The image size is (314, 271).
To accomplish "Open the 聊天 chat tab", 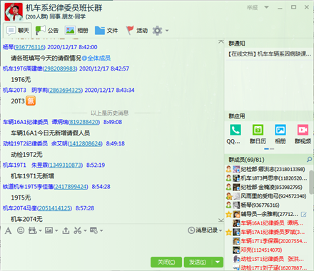I will pos(17,31).
